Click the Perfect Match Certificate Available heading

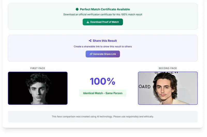105,9
